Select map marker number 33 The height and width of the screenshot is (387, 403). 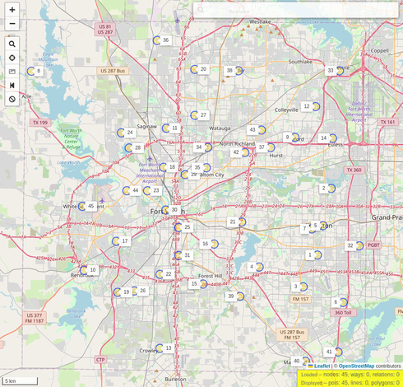[x=340, y=71]
